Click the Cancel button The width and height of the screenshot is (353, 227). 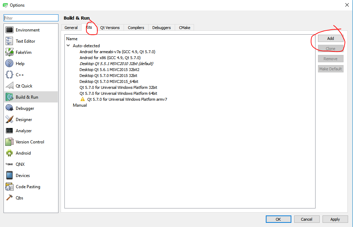click(x=307, y=219)
